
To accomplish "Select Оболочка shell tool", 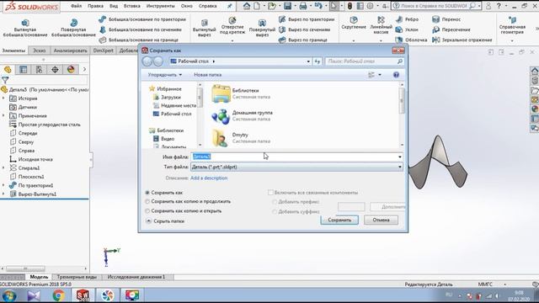I will click(x=412, y=40).
